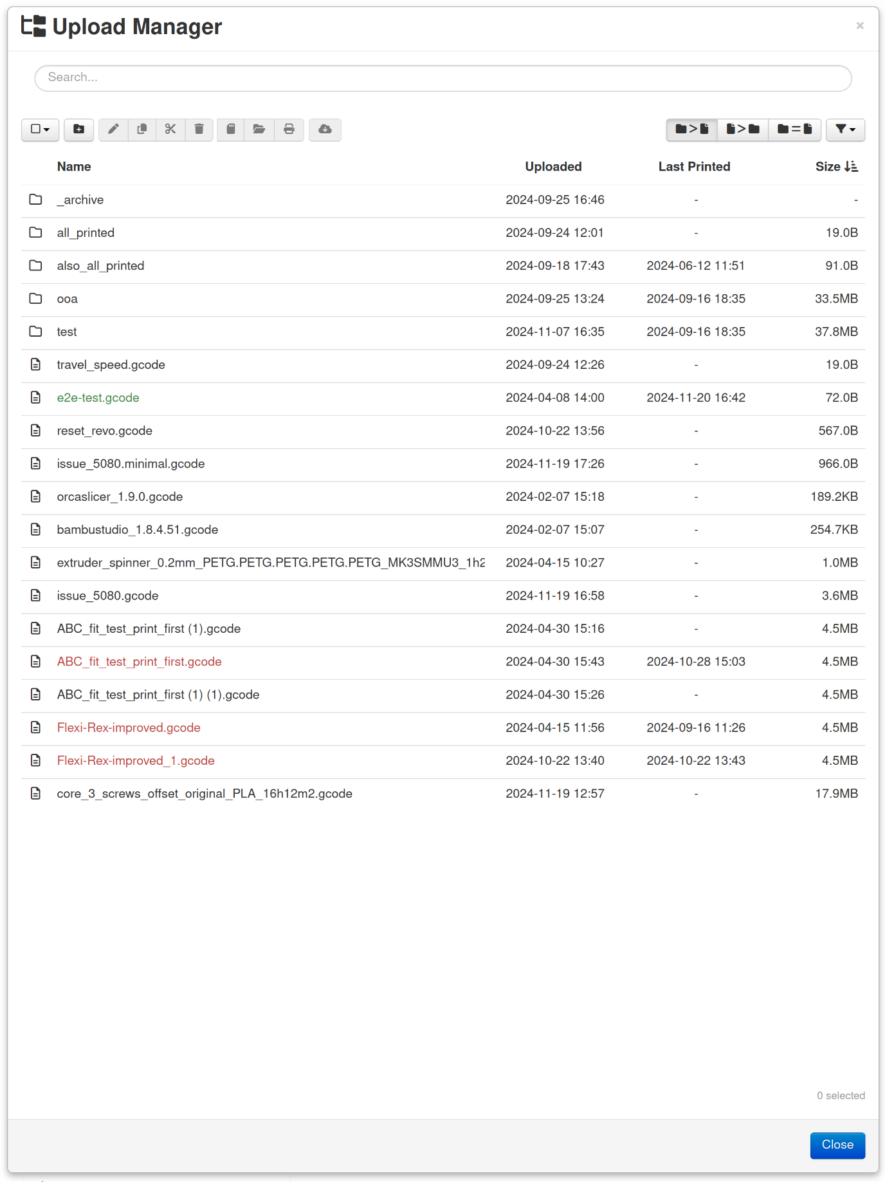The width and height of the screenshot is (885, 1182).
Task: Click the print icon
Action: 289,130
